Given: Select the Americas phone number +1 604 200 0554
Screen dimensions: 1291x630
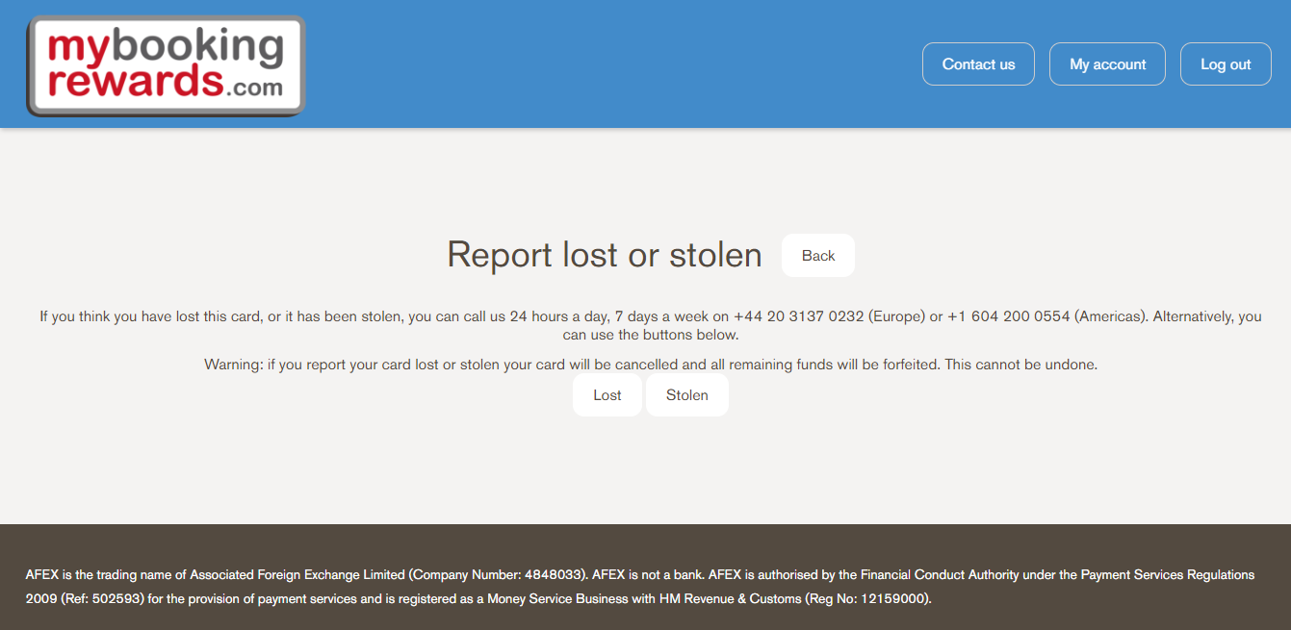Looking at the screenshot, I should pyautogui.click(x=1009, y=316).
